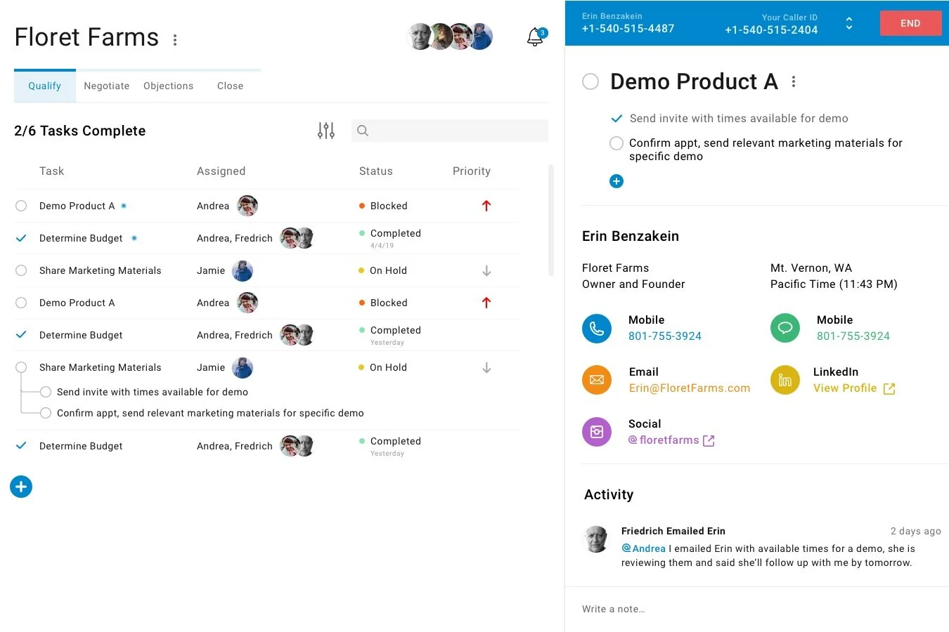Toggle completion circle for expanded Share Marketing Materials
Viewport: 949px width, 632px height.
[21, 367]
